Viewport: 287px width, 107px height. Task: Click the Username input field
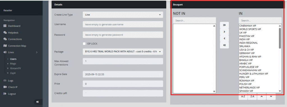123,25
